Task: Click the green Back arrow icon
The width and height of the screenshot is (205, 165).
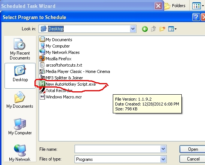Action: (x=145, y=29)
